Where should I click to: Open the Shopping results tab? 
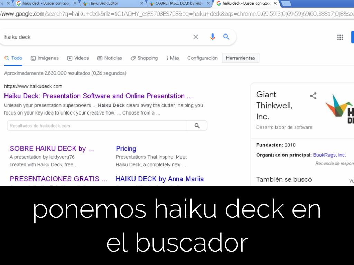pos(144,58)
